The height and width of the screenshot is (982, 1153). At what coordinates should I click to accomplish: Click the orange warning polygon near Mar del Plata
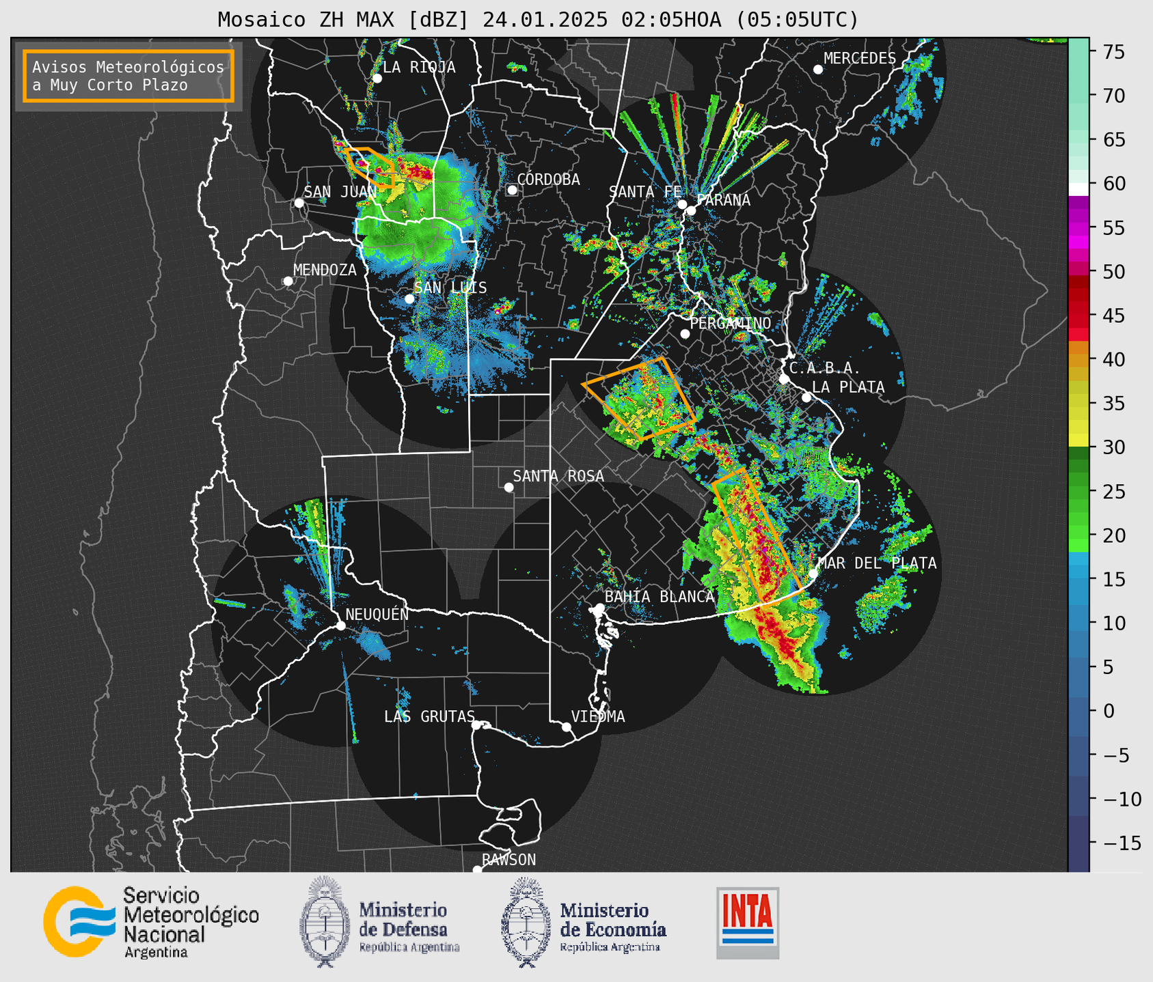click(757, 535)
